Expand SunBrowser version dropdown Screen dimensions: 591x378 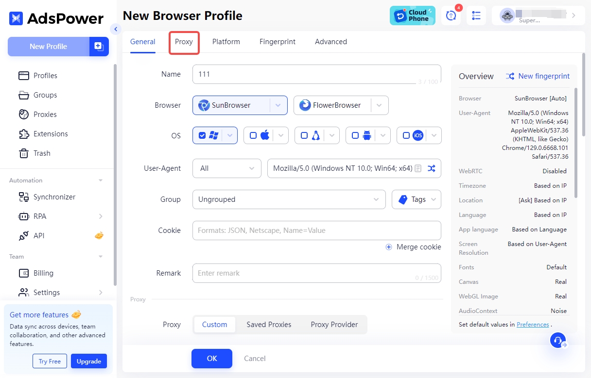coord(278,105)
